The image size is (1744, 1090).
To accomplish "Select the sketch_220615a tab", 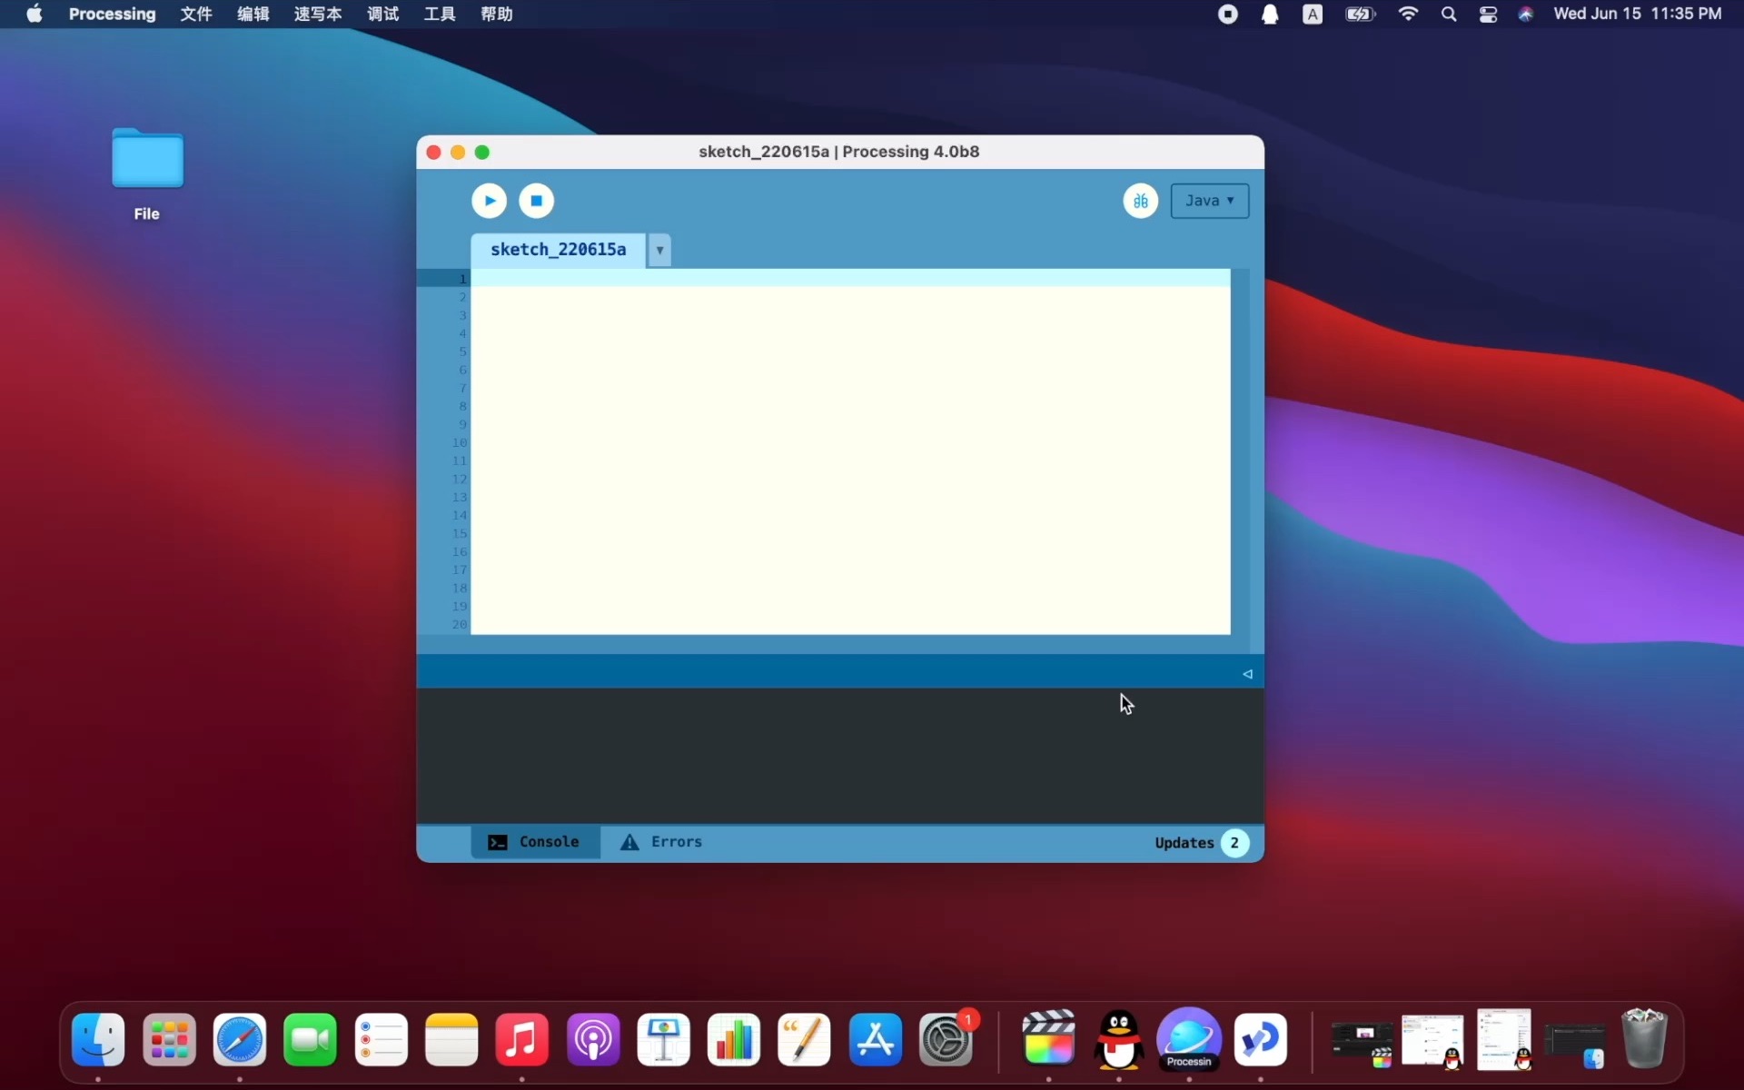I will pyautogui.click(x=558, y=250).
